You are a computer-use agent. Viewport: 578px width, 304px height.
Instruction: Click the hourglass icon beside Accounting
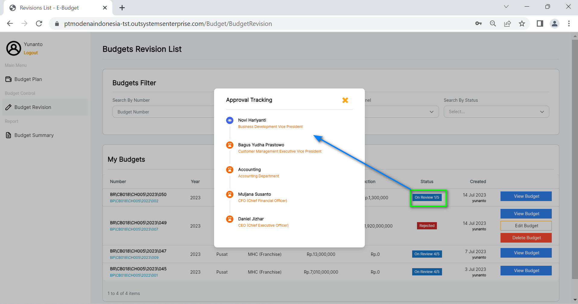230,170
